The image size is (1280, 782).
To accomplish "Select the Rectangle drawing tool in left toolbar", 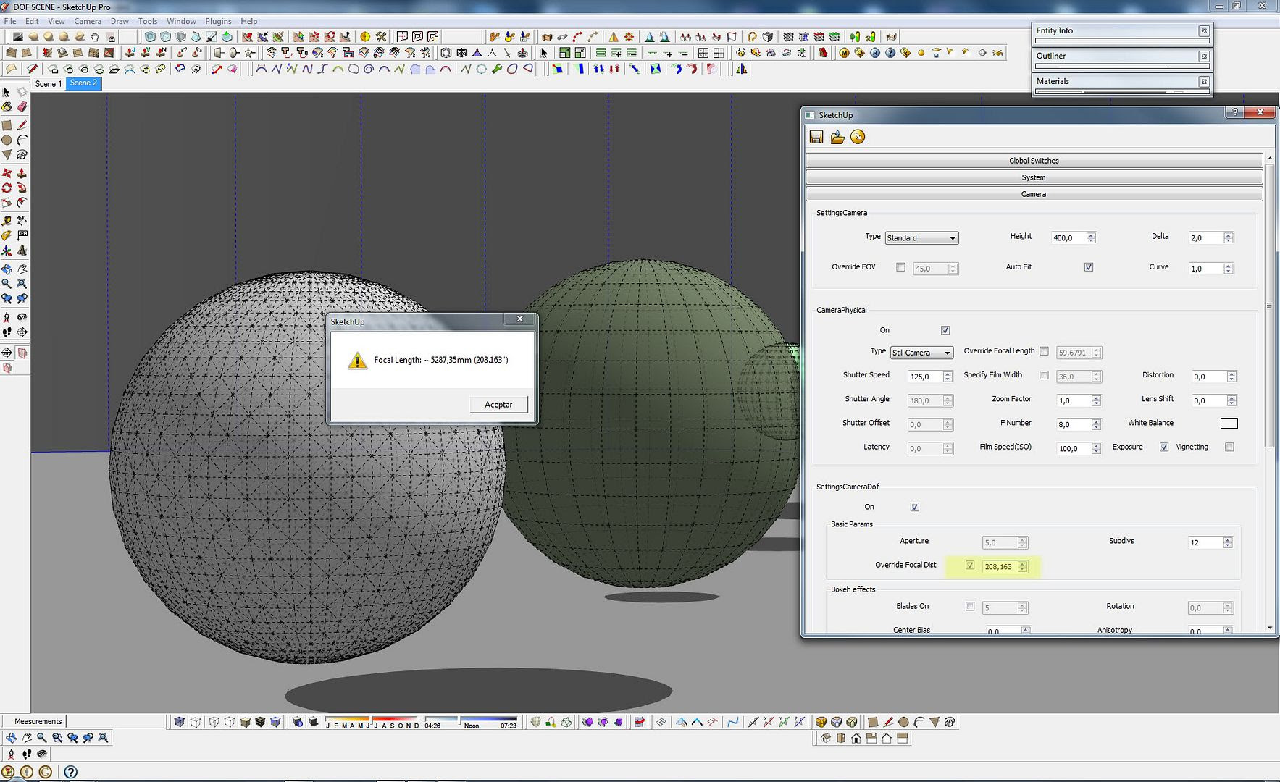I will point(7,125).
